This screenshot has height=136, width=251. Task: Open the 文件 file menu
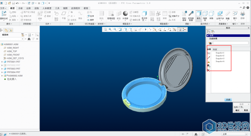pos(3,8)
